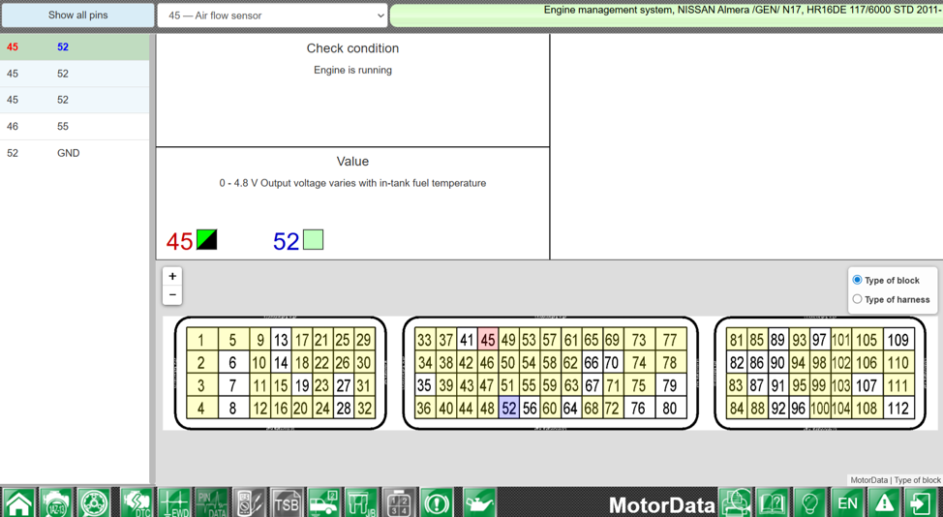Click the Engine management system NISSAN Almera title
The image size is (943, 517).
(743, 11)
